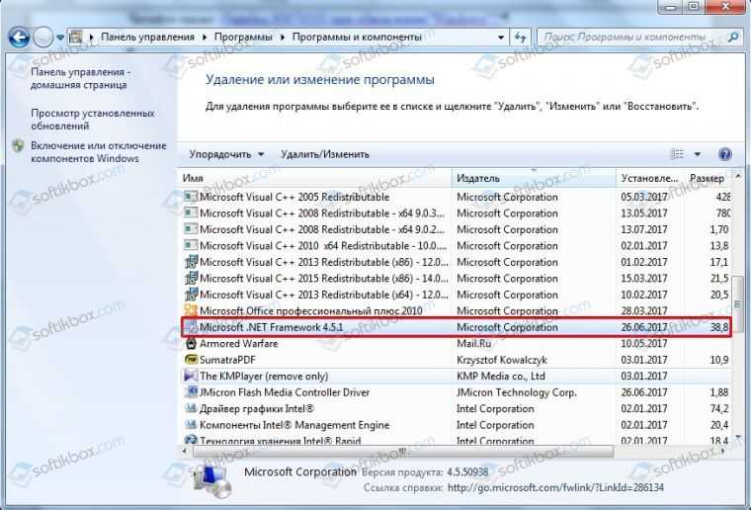Select 'SumatraPDF' program name
The width and height of the screenshot is (751, 510).
pyautogui.click(x=227, y=360)
